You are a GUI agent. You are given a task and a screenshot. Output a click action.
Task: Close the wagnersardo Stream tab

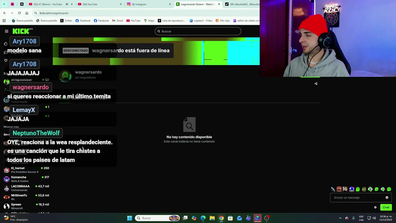click(219, 4)
